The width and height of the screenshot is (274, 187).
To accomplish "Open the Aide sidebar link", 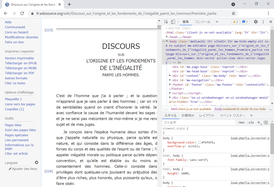I will pos(8,22).
